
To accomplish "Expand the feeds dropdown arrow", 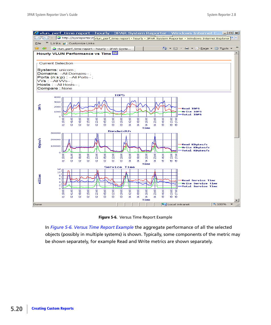I will [181, 49].
